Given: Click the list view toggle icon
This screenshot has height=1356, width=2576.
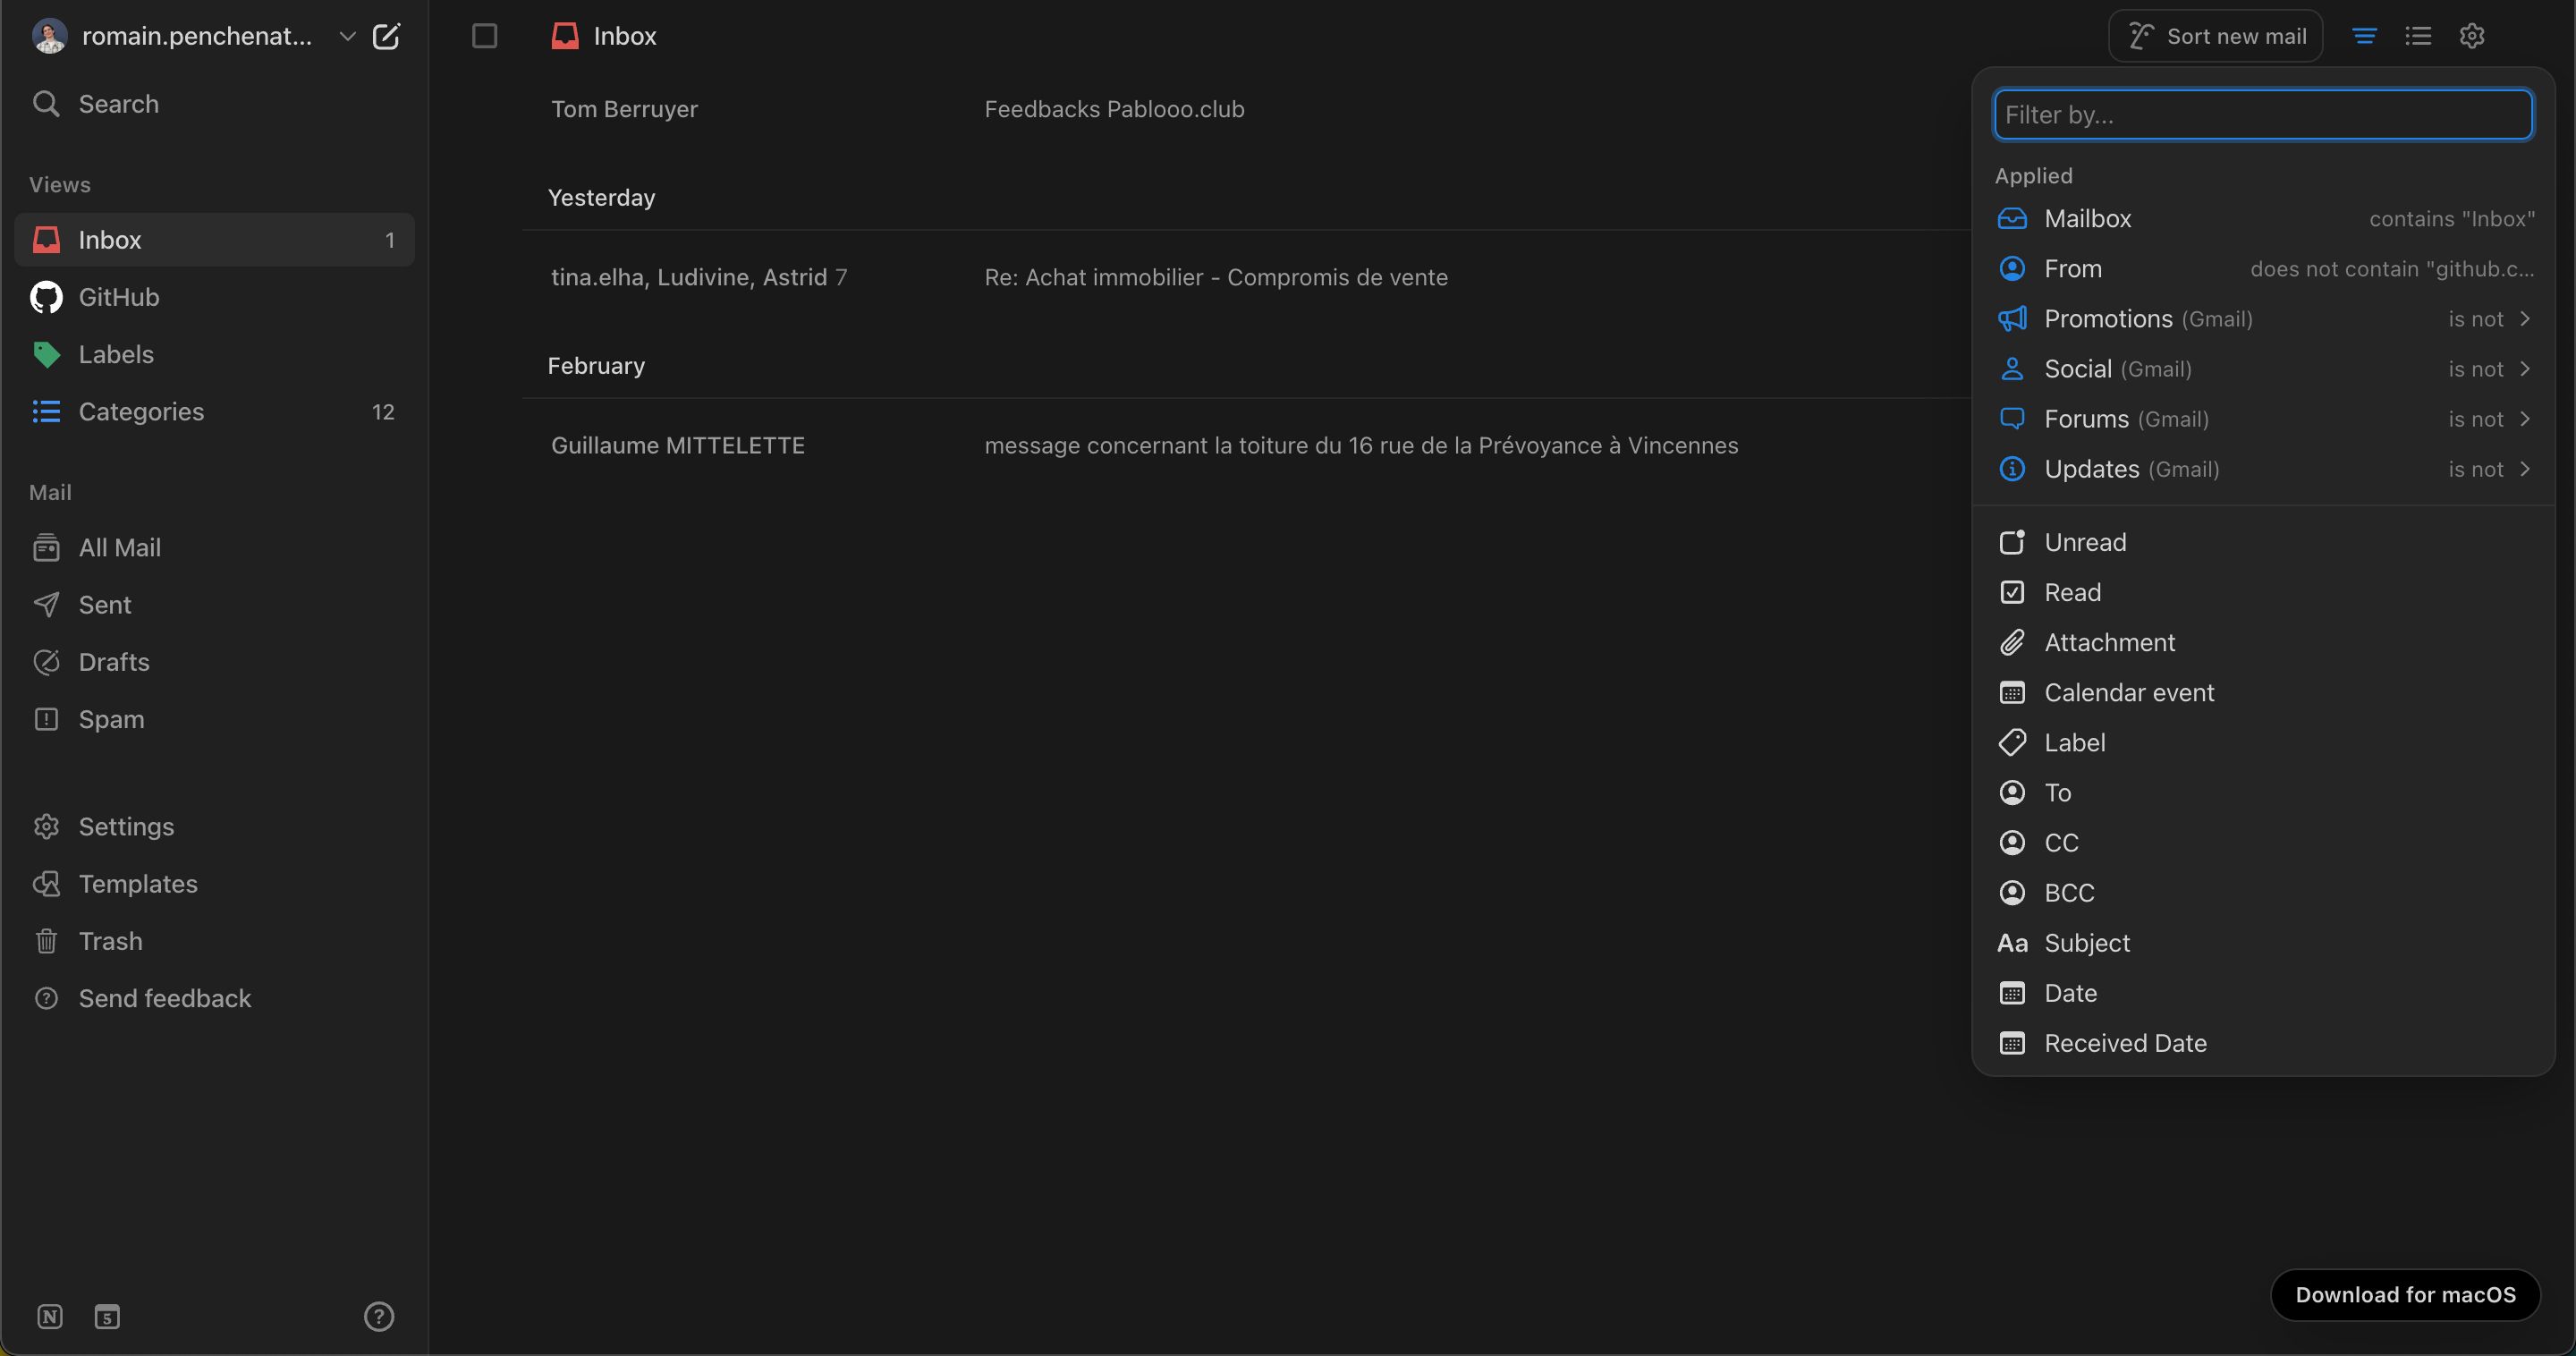Looking at the screenshot, I should pos(2418,36).
